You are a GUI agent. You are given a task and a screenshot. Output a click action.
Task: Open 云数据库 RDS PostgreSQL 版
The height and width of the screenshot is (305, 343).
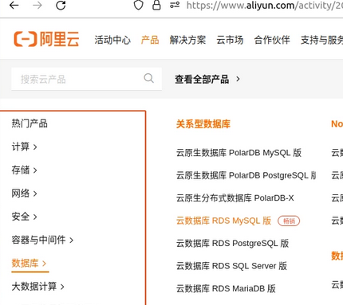click(x=232, y=244)
